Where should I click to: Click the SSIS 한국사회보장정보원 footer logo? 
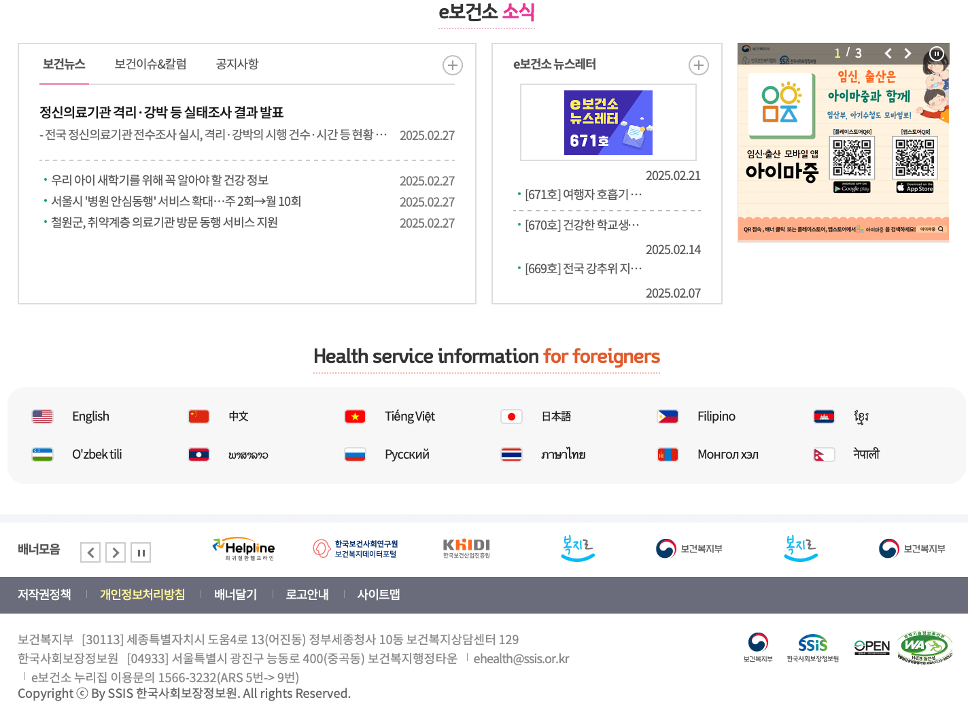pos(814,650)
